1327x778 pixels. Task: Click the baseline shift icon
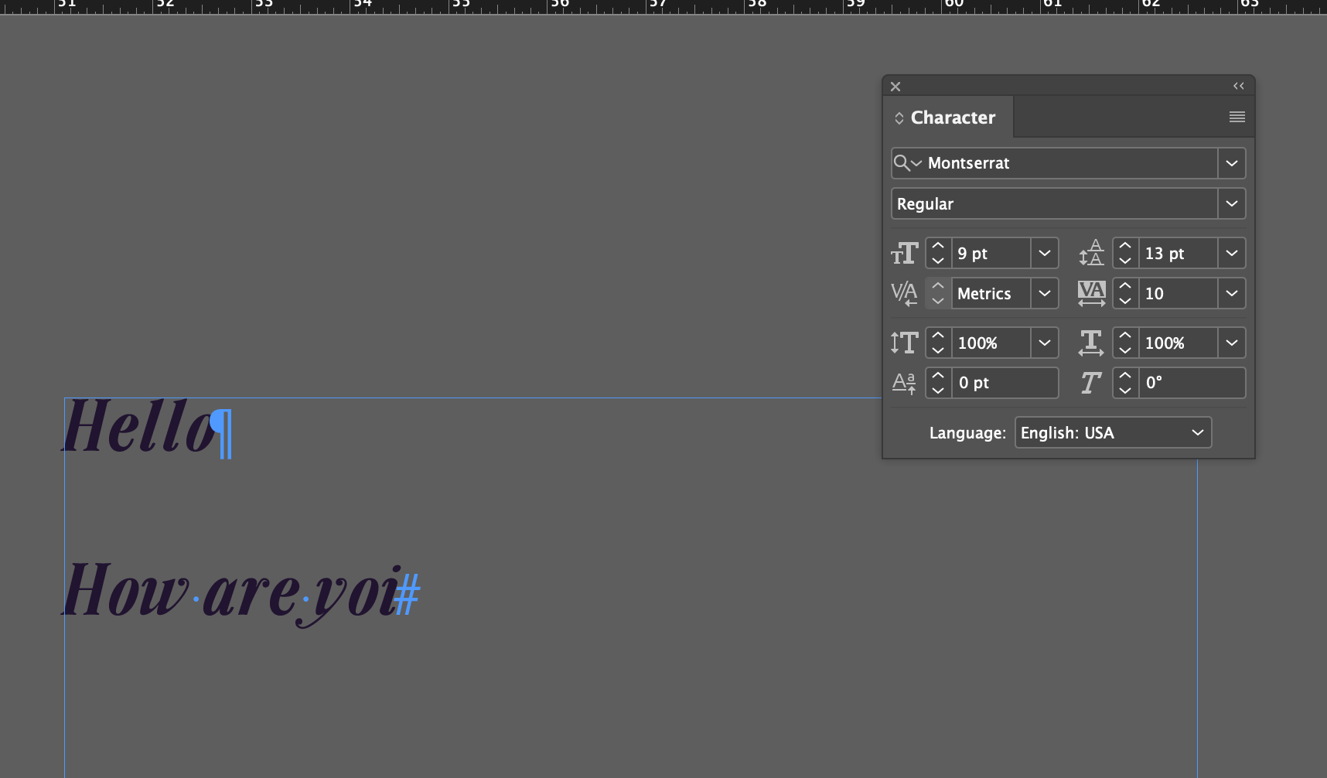pyautogui.click(x=904, y=384)
